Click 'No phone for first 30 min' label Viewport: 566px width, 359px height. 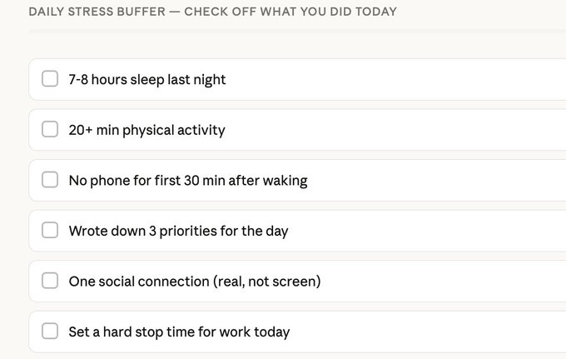tap(187, 181)
